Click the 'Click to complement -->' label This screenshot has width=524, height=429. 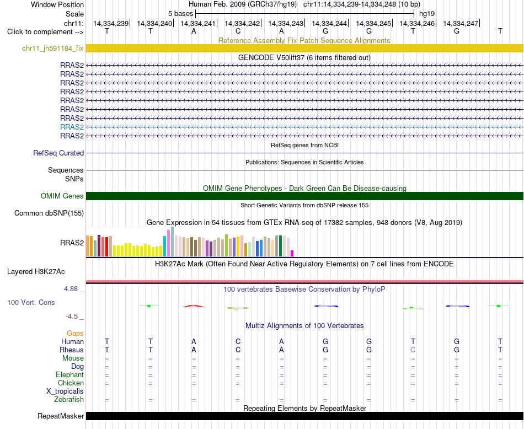point(45,32)
